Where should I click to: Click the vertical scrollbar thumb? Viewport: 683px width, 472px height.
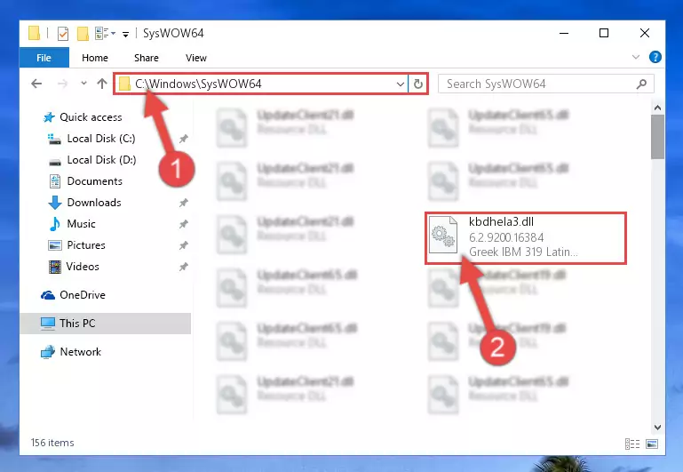coord(658,137)
